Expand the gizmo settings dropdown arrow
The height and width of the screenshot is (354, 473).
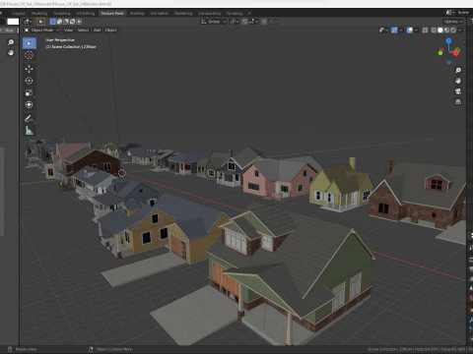pos(401,30)
